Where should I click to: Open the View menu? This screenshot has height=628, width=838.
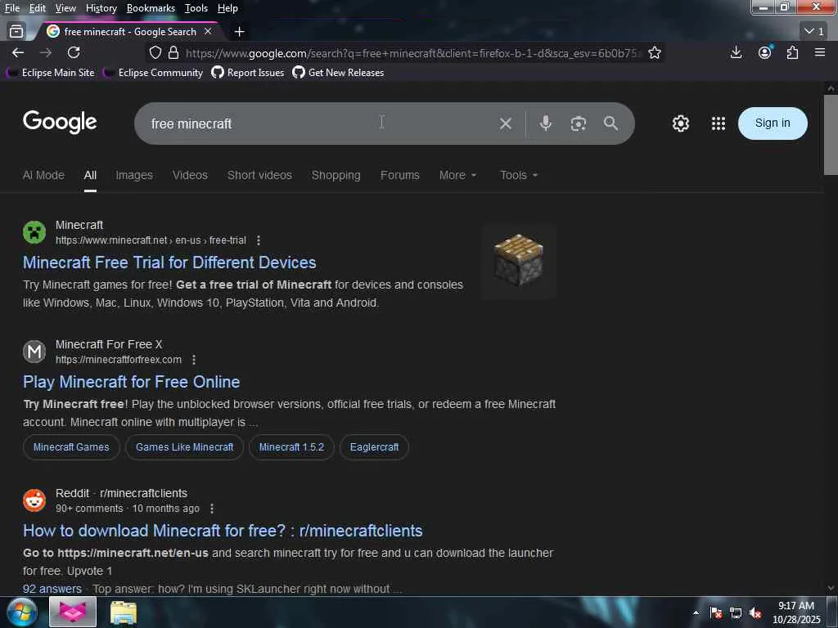65,8
